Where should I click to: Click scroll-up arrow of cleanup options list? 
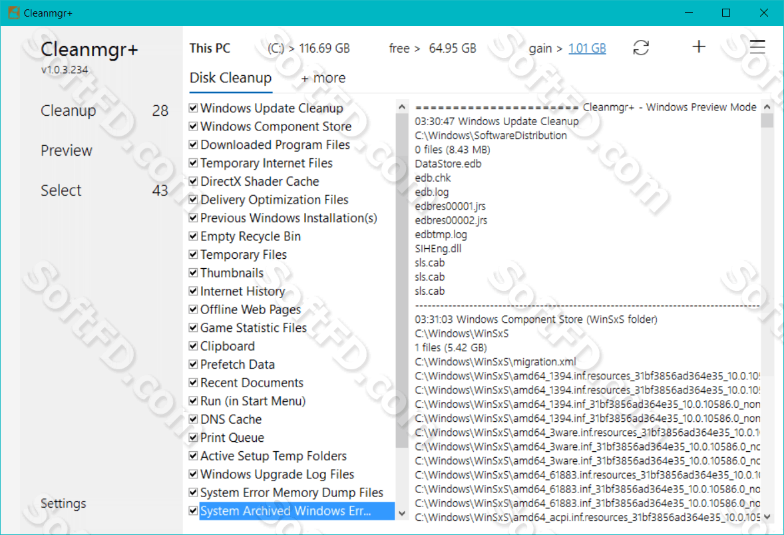point(401,107)
